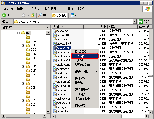Sort by 大小 column header
This screenshot has width=154, height=119.
click(x=96, y=27)
